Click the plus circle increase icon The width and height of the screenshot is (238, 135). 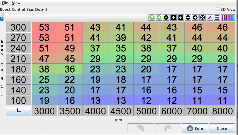[x=195, y=17]
